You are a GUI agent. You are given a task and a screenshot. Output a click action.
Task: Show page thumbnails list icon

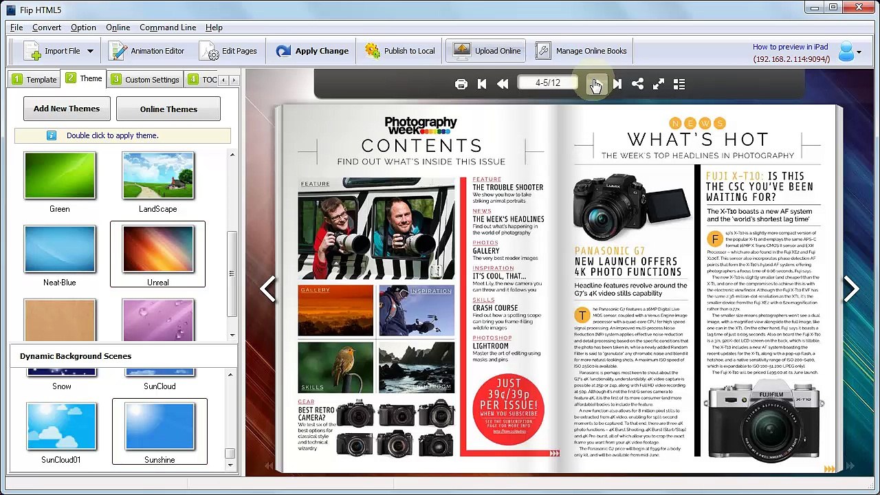[x=679, y=84]
